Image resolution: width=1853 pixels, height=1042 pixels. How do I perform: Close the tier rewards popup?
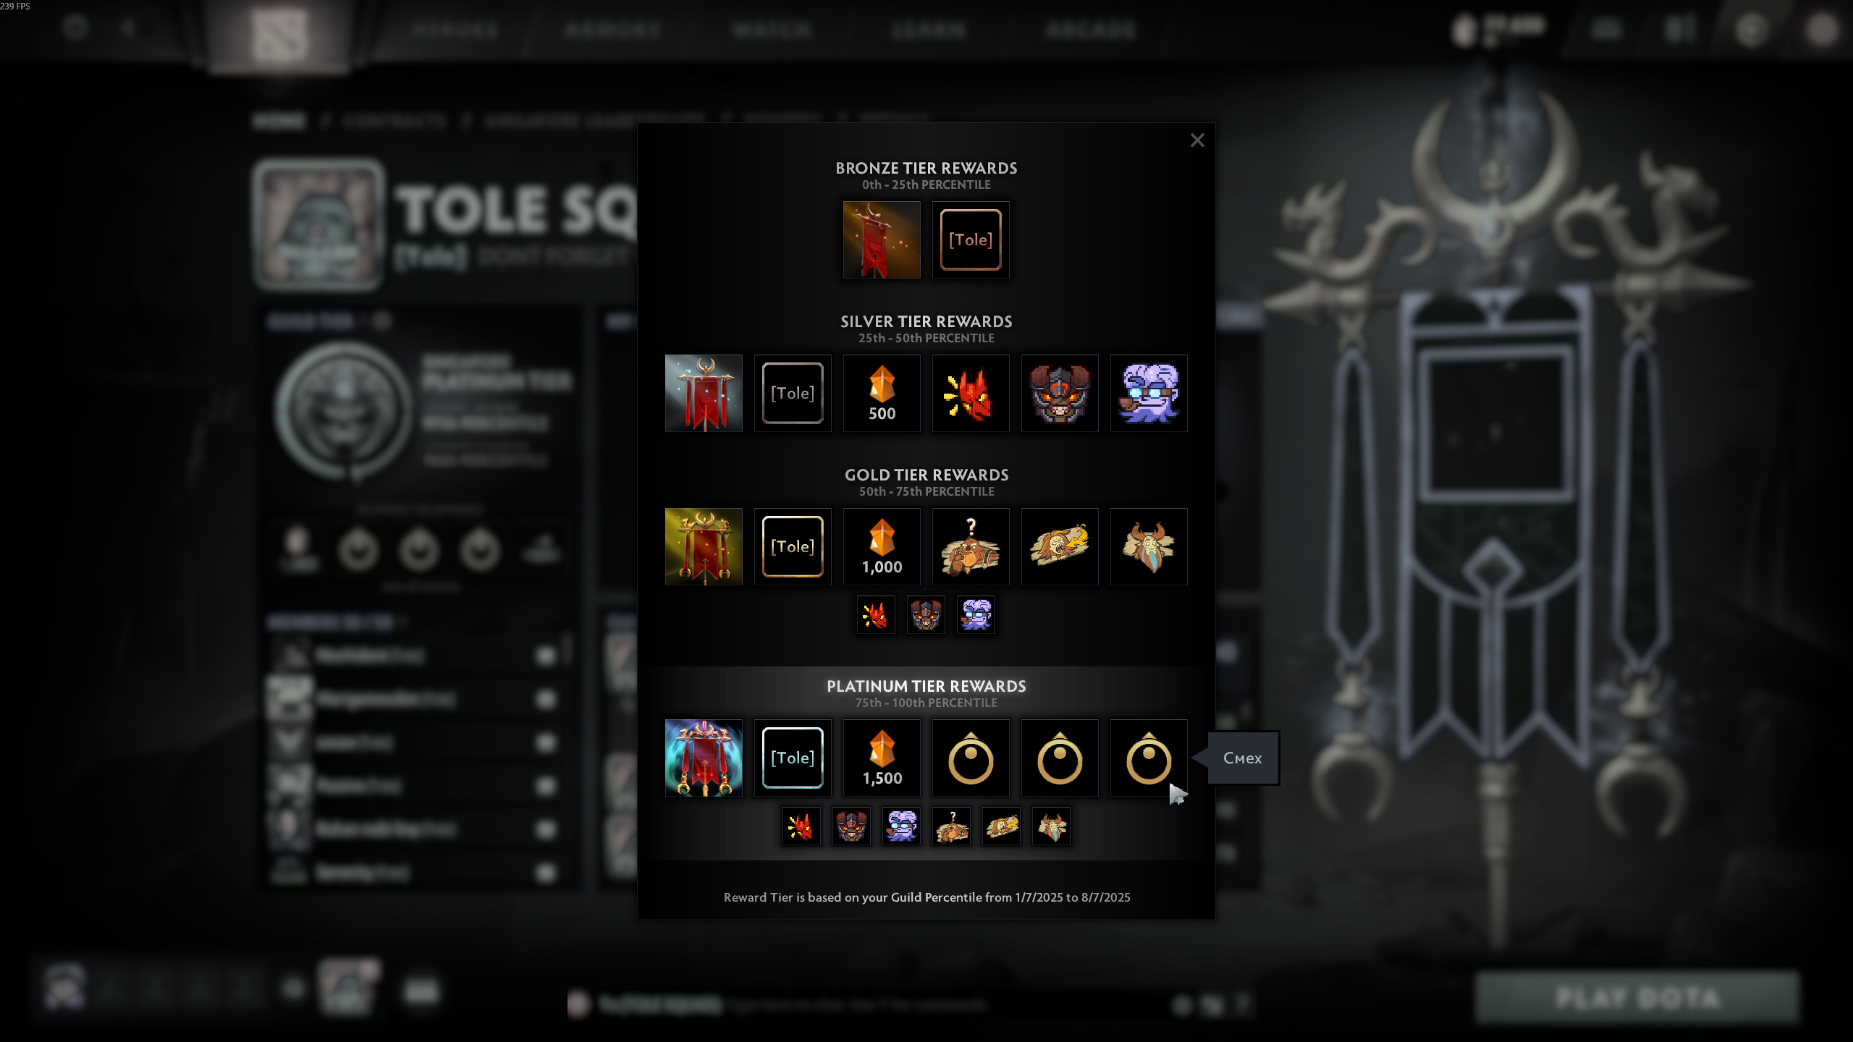(x=1197, y=140)
